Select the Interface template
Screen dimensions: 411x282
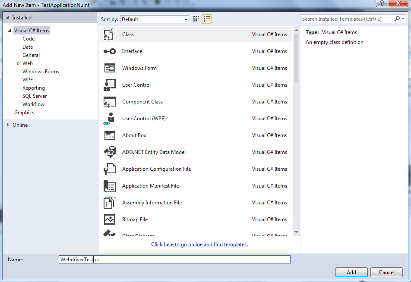[x=132, y=51]
